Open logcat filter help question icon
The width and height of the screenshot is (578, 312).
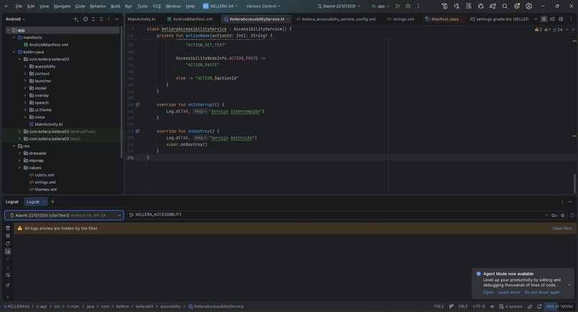point(572,215)
